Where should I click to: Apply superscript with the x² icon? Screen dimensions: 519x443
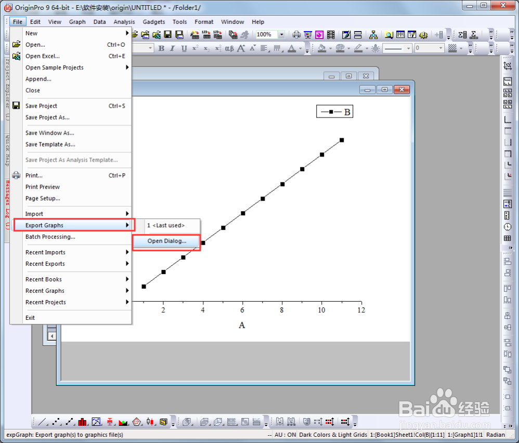[x=196, y=48]
